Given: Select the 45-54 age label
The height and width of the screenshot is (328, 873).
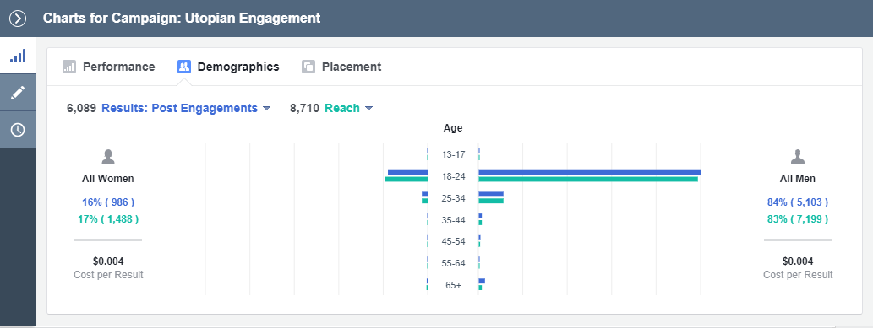Looking at the screenshot, I should coord(453,241).
